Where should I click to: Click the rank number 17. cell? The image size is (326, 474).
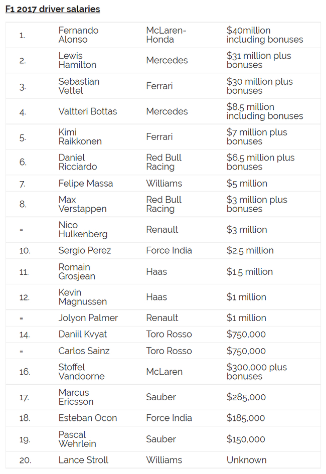tap(24, 397)
